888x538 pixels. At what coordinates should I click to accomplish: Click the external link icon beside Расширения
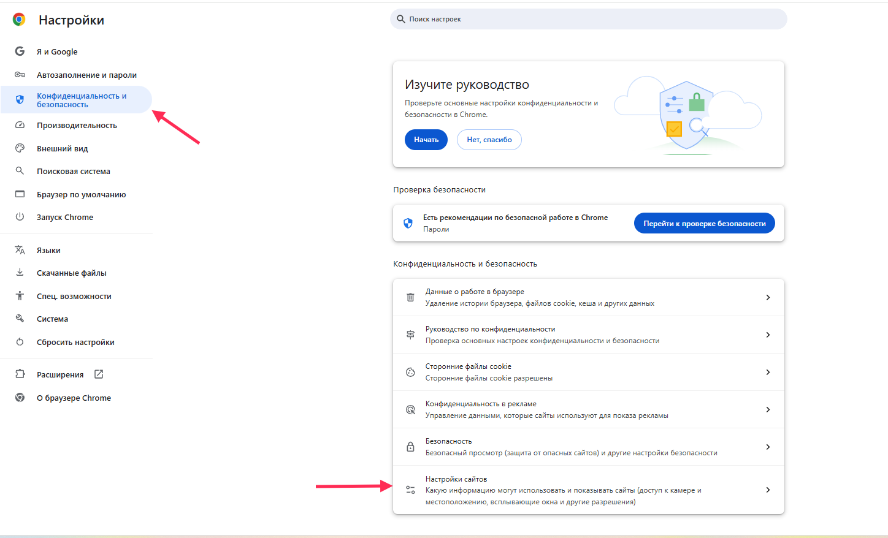tap(99, 374)
